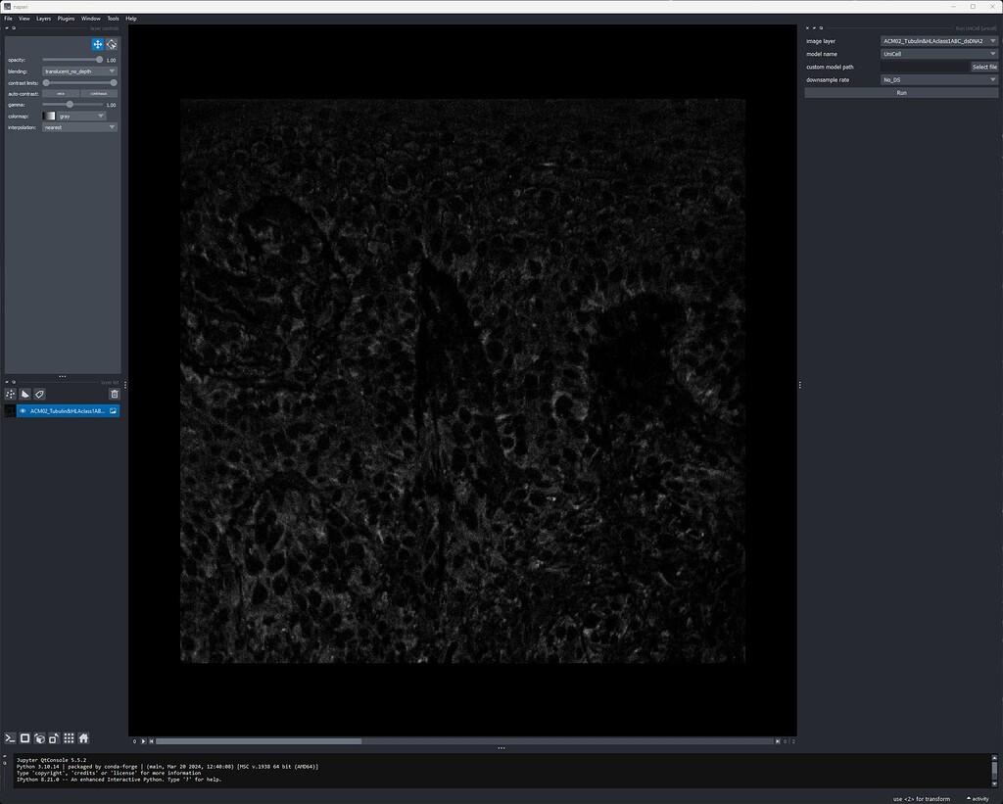Open the model name UniCell dropdown

pyautogui.click(x=938, y=54)
